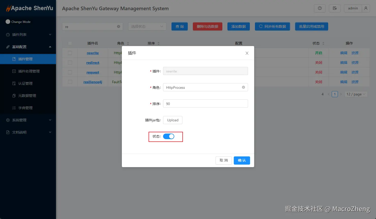
Task: Go to previous page arrow in pagination
Action: coord(328,94)
